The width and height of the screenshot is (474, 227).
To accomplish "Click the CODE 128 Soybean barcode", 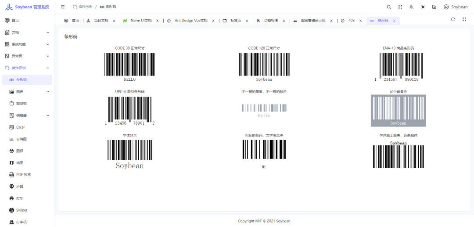I will (x=264, y=67).
